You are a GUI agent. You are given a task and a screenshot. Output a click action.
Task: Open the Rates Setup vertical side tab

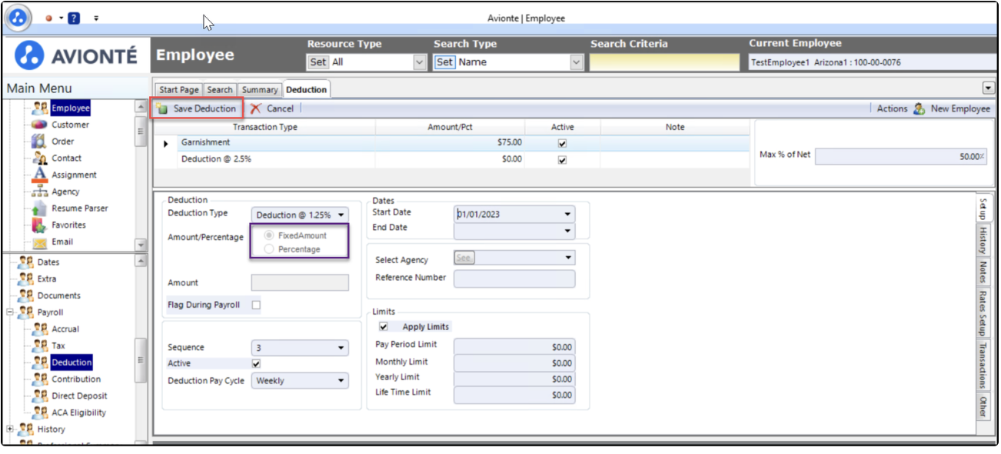983,312
